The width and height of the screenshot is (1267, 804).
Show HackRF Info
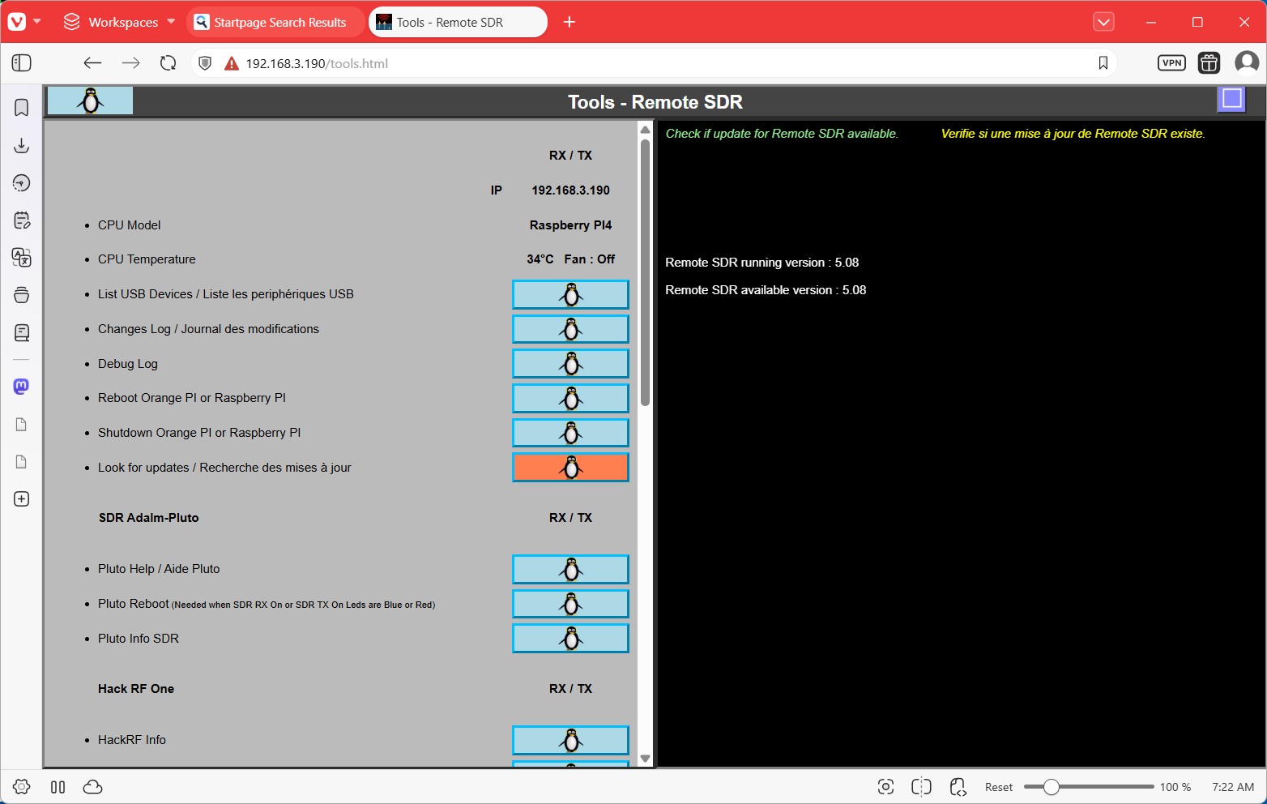click(570, 741)
